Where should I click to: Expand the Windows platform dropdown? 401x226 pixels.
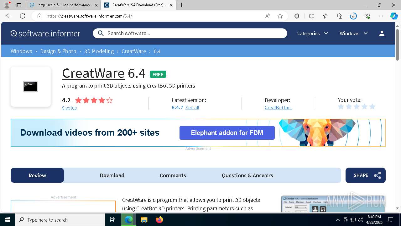tap(354, 33)
